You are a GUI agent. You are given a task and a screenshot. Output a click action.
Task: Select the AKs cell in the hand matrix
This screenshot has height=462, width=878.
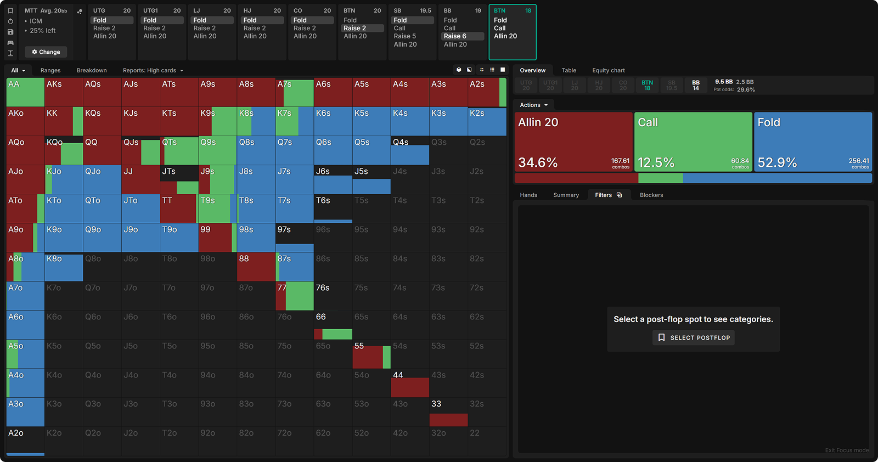(64, 92)
